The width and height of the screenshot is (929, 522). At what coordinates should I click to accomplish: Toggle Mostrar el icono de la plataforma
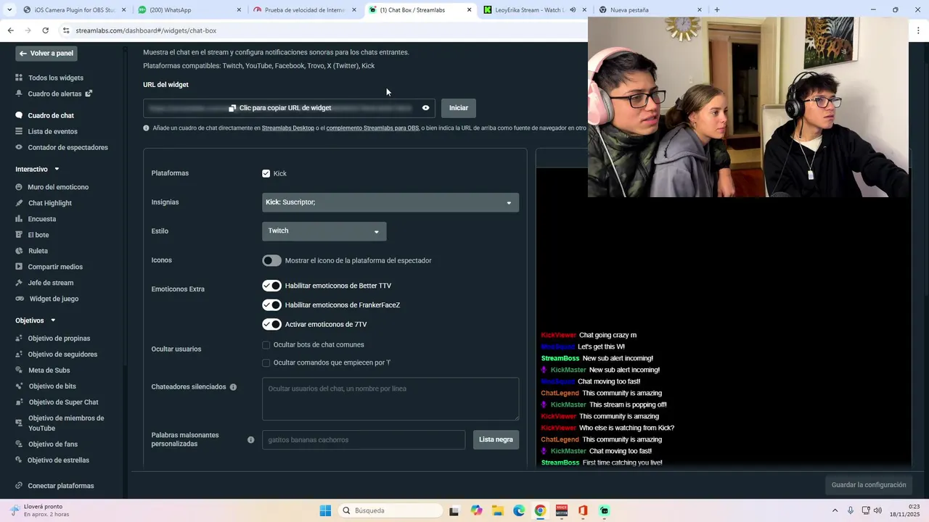click(271, 260)
